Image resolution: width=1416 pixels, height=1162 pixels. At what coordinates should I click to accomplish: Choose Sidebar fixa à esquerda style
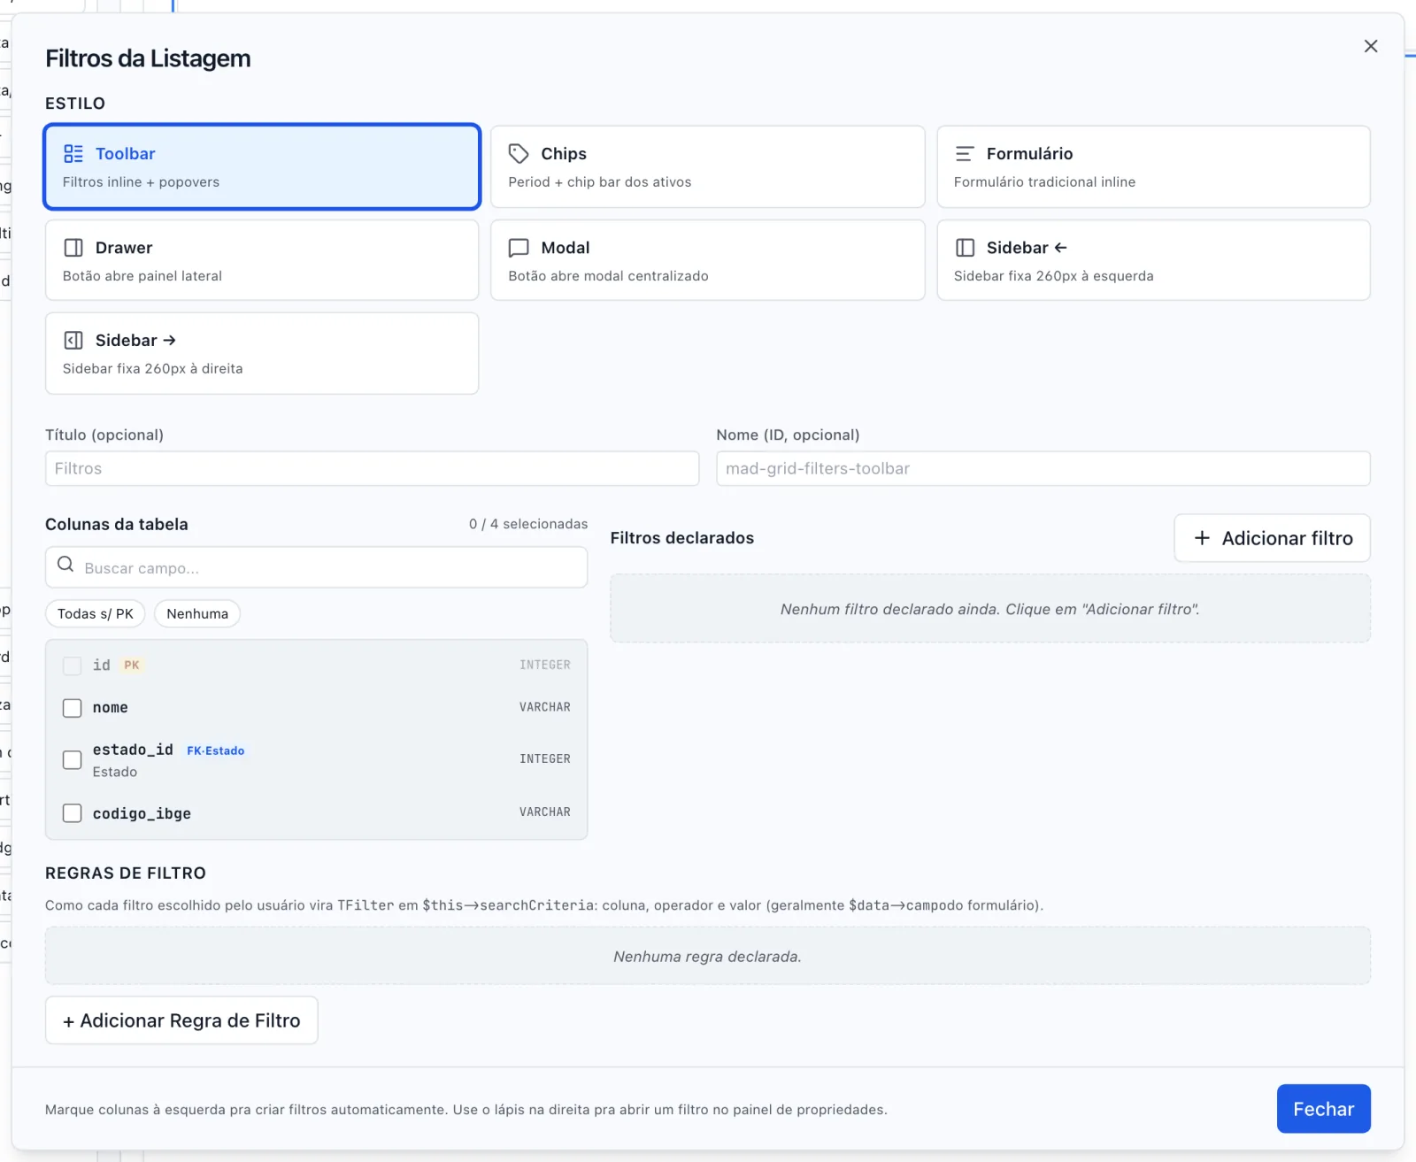(1153, 260)
